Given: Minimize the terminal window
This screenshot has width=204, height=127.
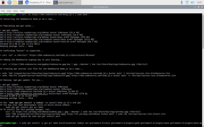Looking at the screenshot, I should (x=195, y=7).
